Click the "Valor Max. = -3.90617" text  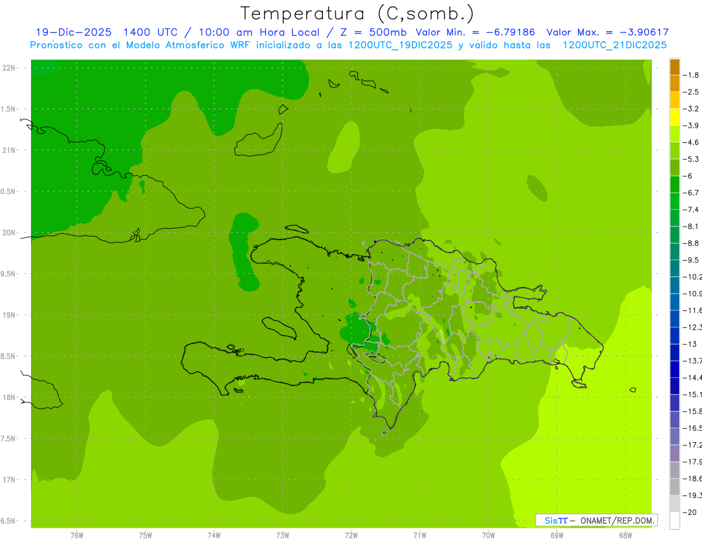point(607,33)
